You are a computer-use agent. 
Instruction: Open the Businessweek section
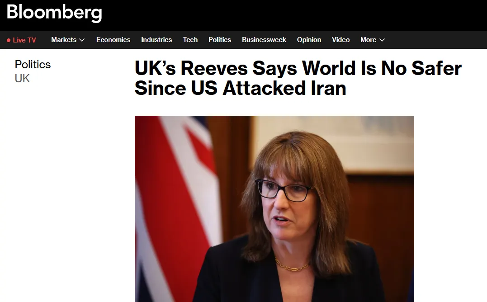(x=264, y=40)
